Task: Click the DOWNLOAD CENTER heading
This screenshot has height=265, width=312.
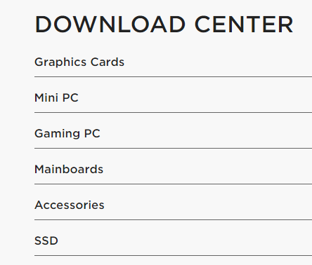Action: coord(164,25)
